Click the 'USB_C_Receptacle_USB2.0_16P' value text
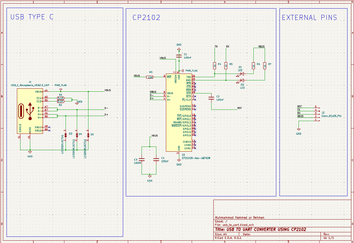Image resolution: width=354 pixels, height=243 pixels. [30, 85]
